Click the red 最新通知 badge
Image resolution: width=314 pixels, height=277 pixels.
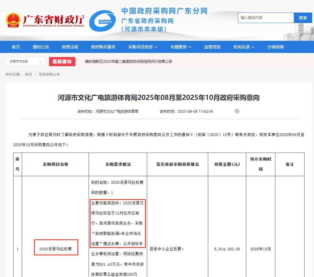click(62, 62)
